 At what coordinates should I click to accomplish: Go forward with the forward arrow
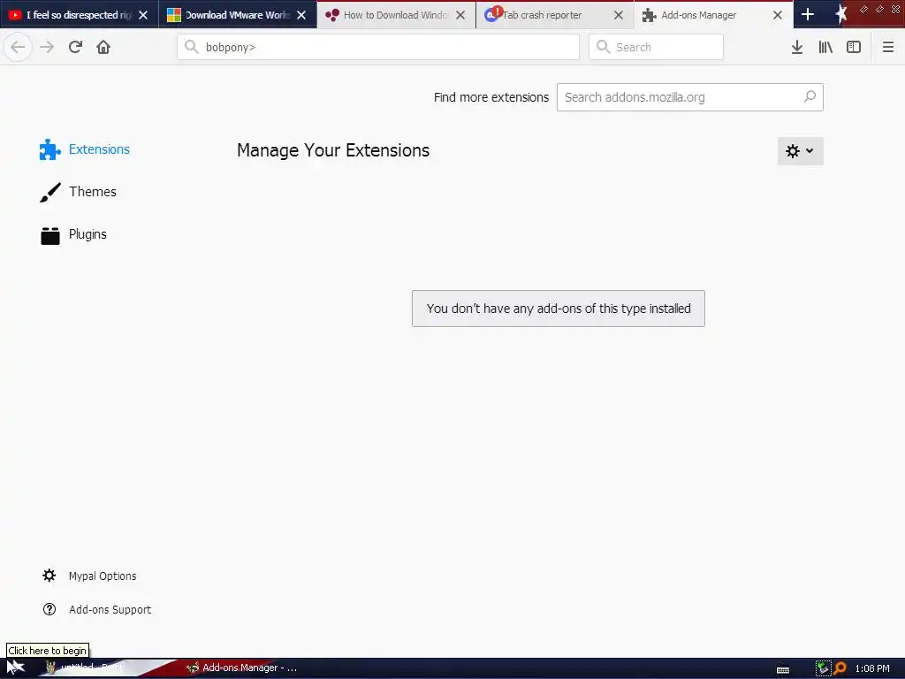(x=47, y=47)
